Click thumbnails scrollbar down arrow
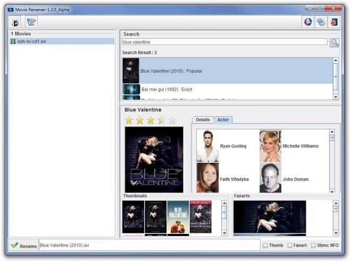 coord(224,233)
